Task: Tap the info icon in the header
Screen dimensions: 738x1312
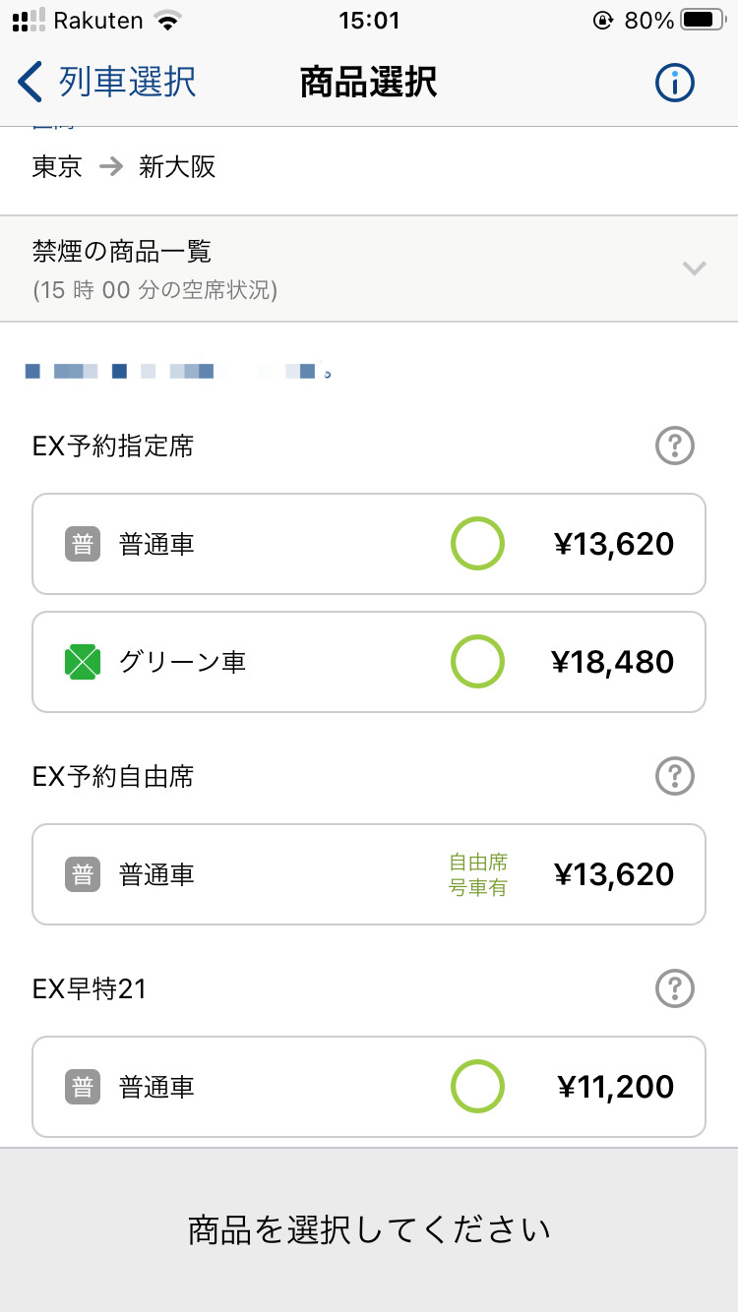Action: point(675,83)
